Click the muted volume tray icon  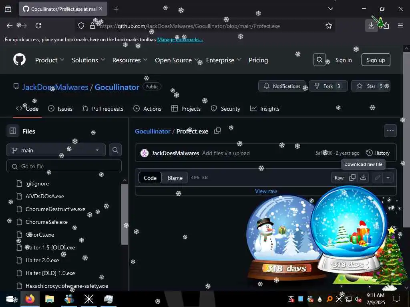tap(358, 299)
